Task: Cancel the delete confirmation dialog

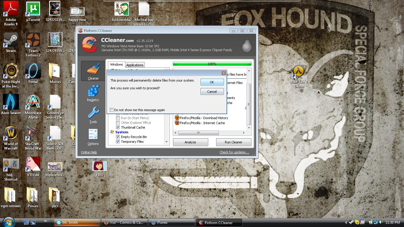Action: tap(212, 92)
